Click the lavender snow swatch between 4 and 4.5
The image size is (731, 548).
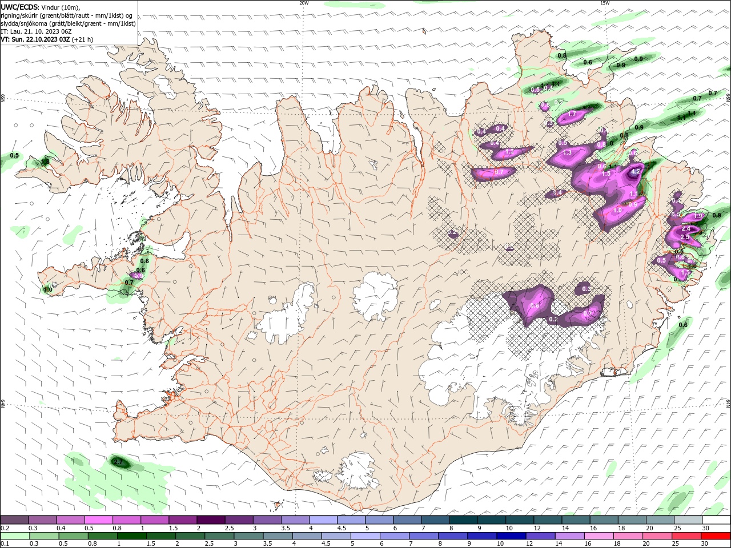323,519
